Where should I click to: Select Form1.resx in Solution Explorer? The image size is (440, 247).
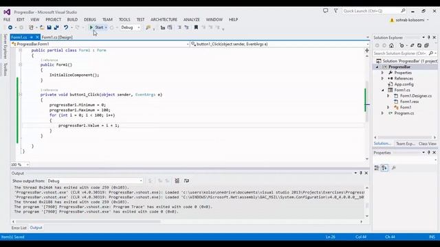(410, 102)
